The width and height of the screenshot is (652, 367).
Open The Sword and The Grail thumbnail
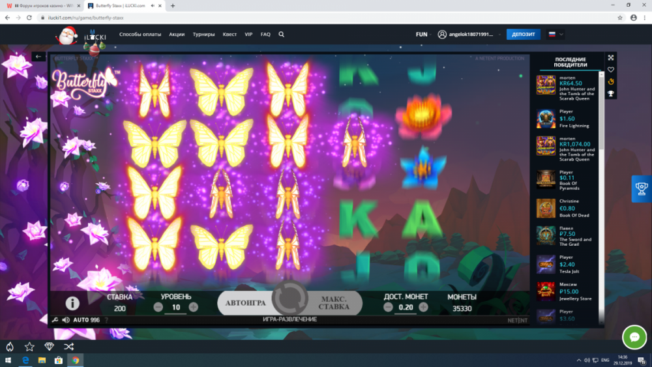pos(546,236)
